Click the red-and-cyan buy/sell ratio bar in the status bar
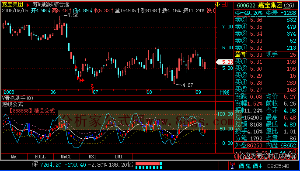Screen dimensions: 300x171 pos(149,165)
